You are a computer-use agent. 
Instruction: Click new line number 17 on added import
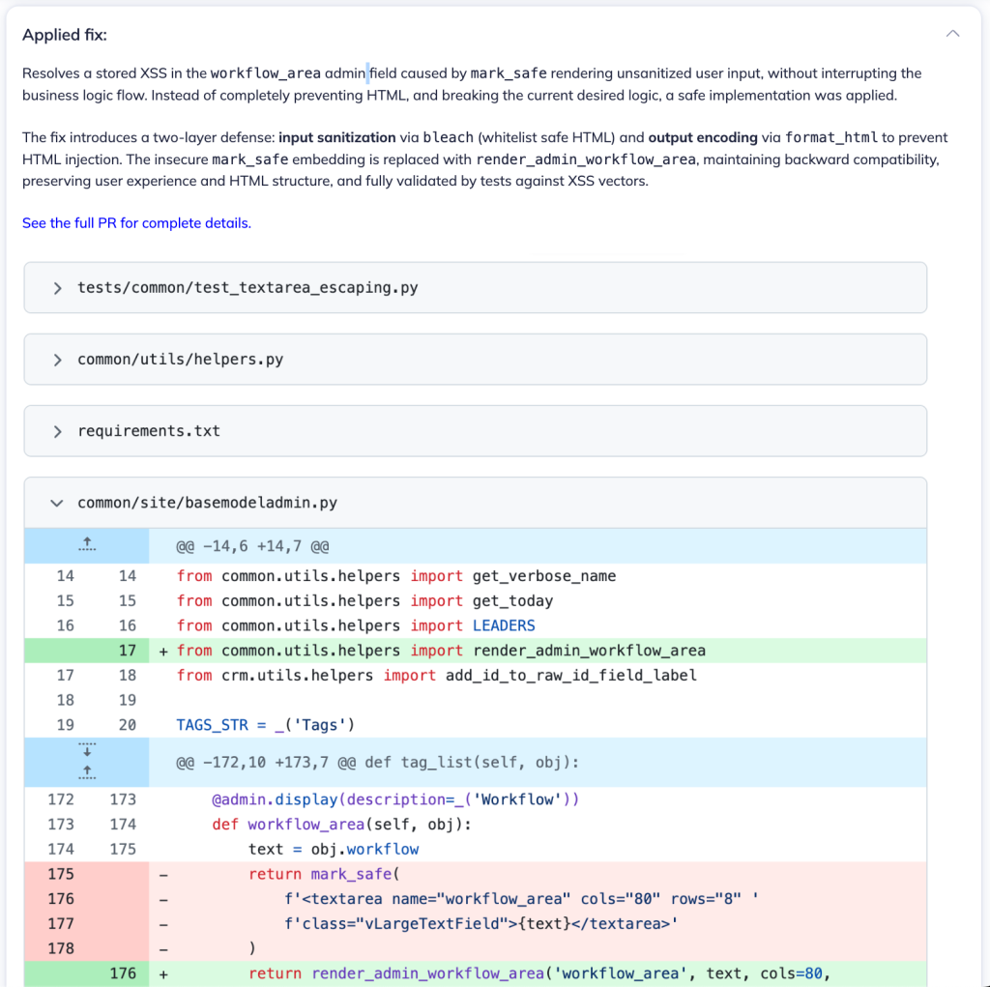pos(128,651)
